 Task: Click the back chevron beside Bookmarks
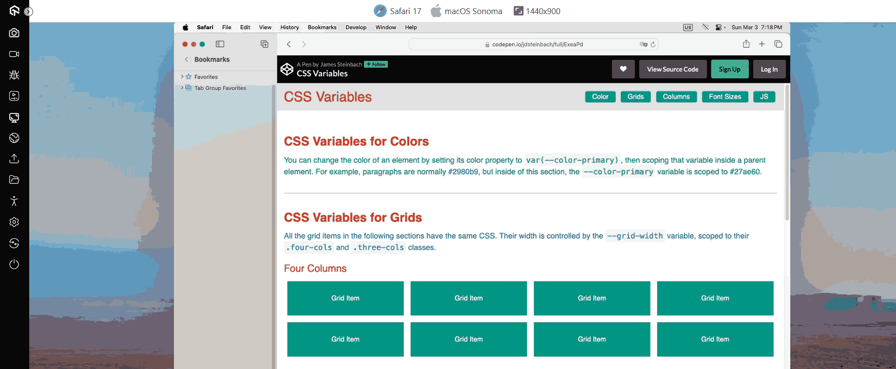(187, 59)
